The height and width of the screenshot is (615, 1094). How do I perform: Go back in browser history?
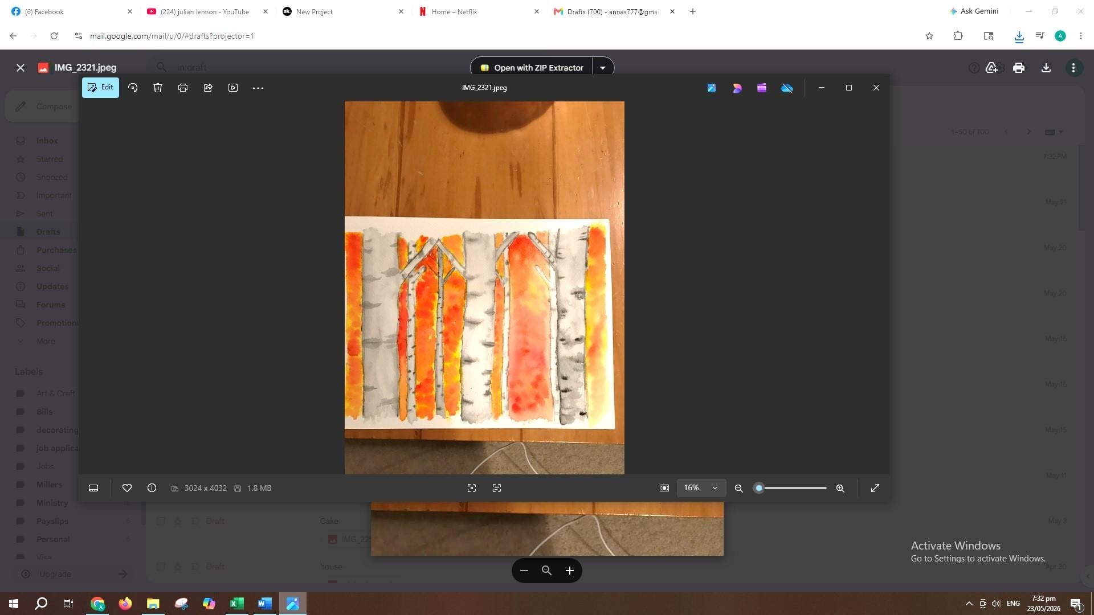(x=13, y=36)
